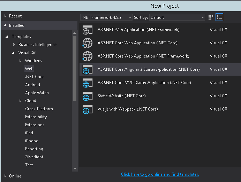
Task: Select the Business Intelligence label
Action: (x=37, y=45)
